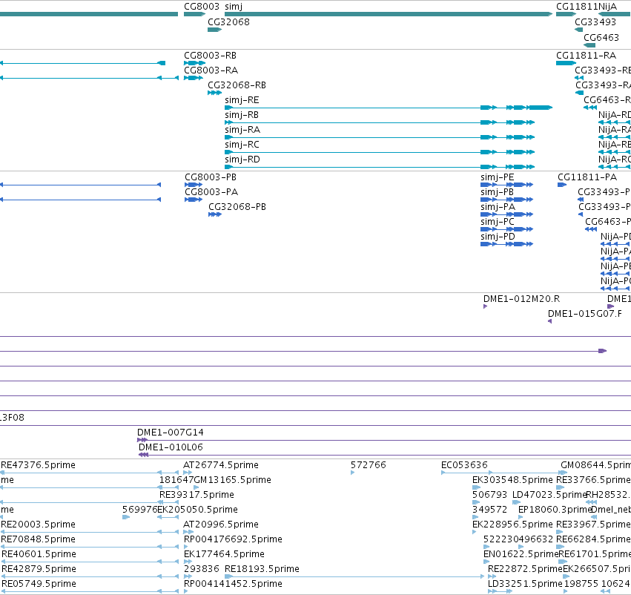Click feature 506793
631x595 pixels.
[490, 495]
